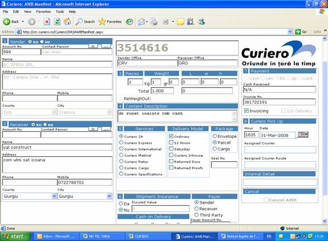The image size is (328, 241).
Task: Open the History globe icon
Action: [130, 22]
